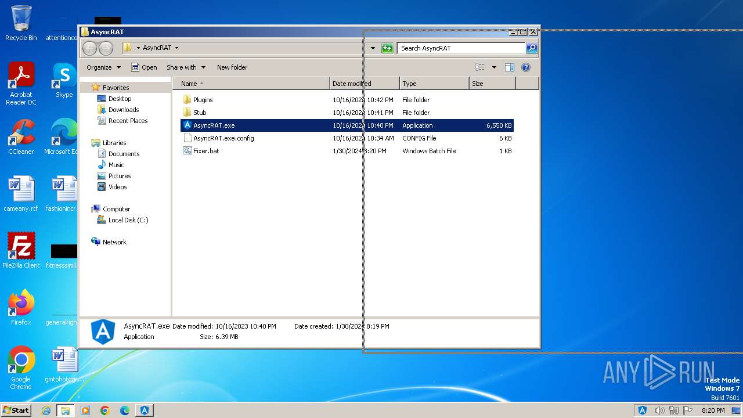The image size is (743, 418).
Task: Select the Acrobat Reader DC desktop icon
Action: point(21,84)
